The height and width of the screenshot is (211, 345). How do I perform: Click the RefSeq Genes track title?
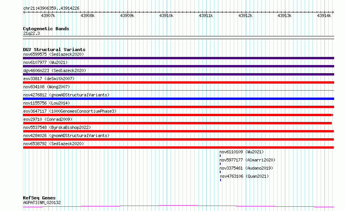[39, 198]
